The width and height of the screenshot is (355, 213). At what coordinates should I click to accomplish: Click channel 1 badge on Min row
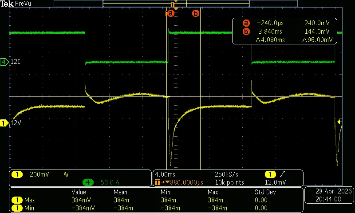pyautogui.click(x=17, y=208)
